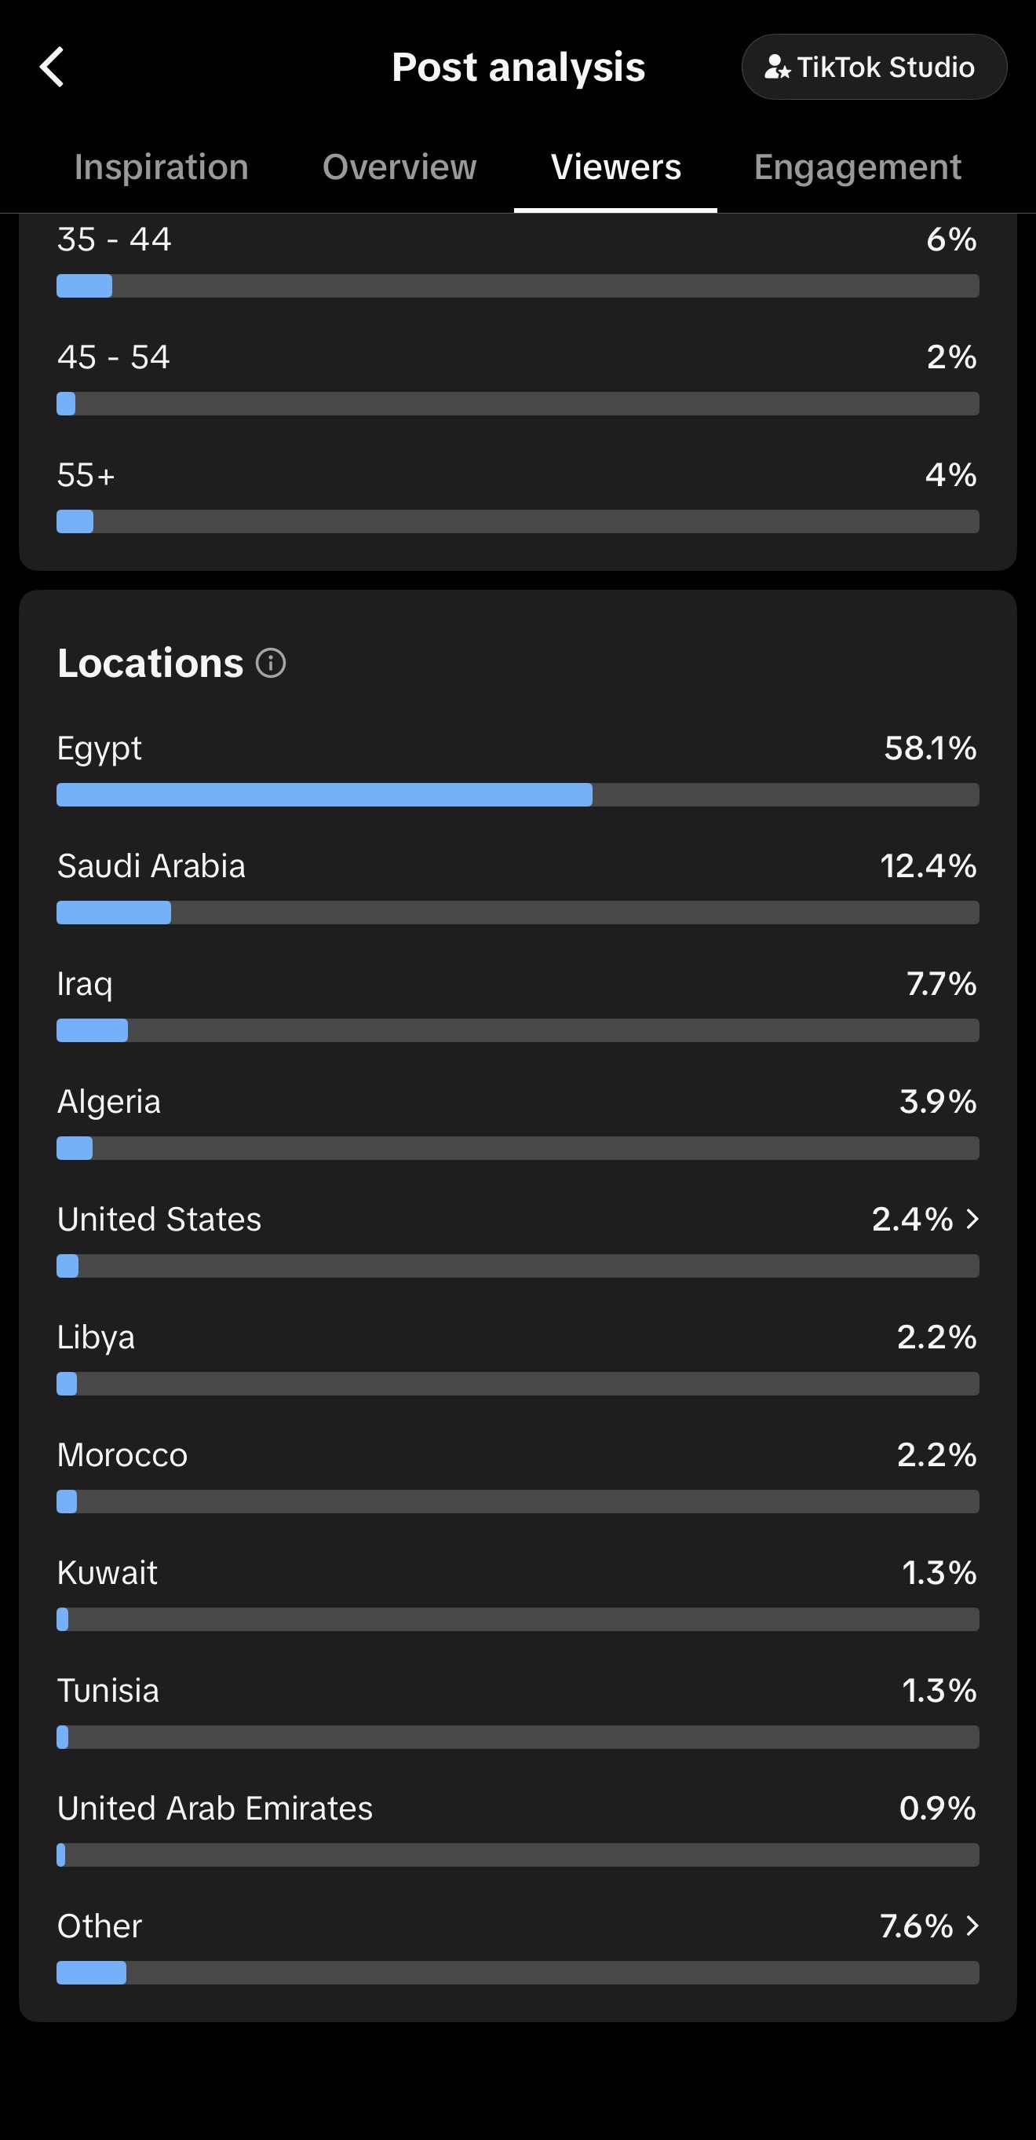Screen dimensions: 1036x2140
Task: Open the Engagement tab
Action: click(858, 167)
